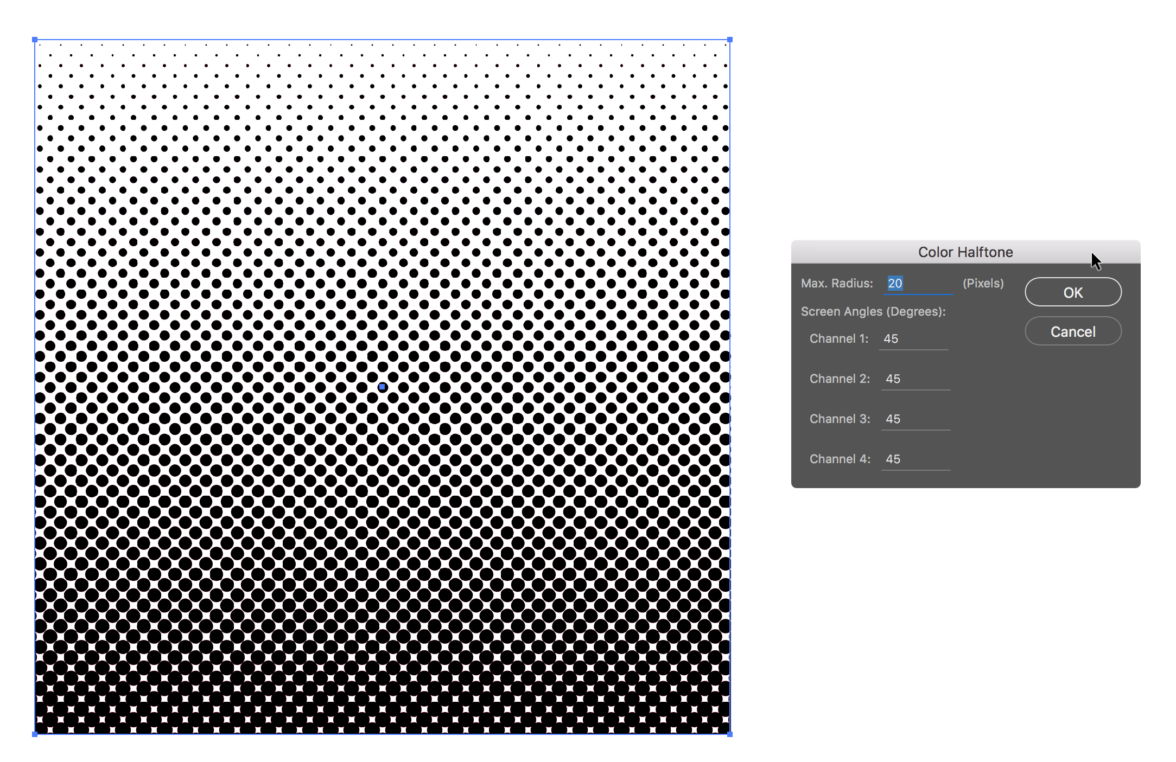Click the Channel 2 label

[840, 379]
